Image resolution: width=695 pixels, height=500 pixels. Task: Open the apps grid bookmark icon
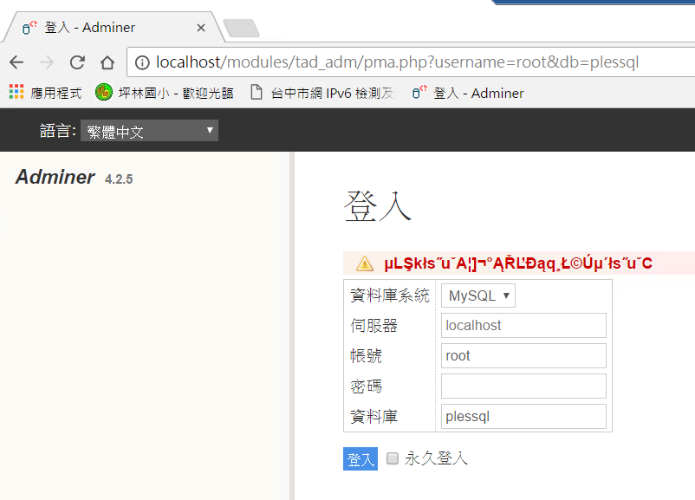pyautogui.click(x=16, y=93)
